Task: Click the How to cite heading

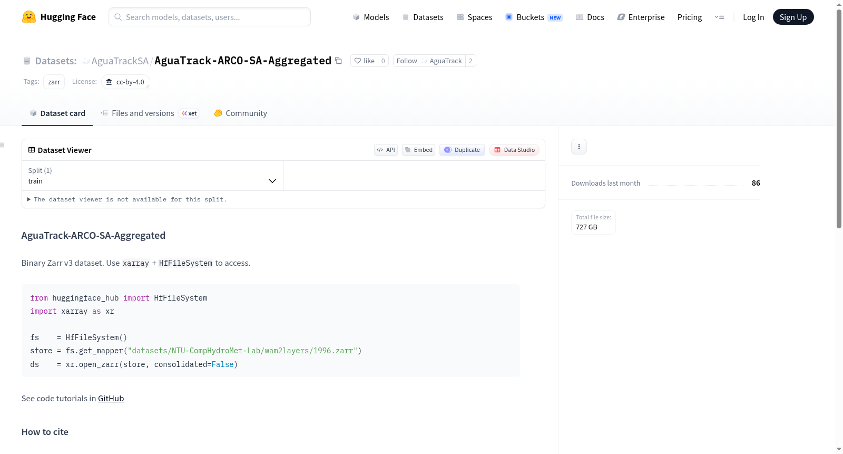Action: coord(45,432)
